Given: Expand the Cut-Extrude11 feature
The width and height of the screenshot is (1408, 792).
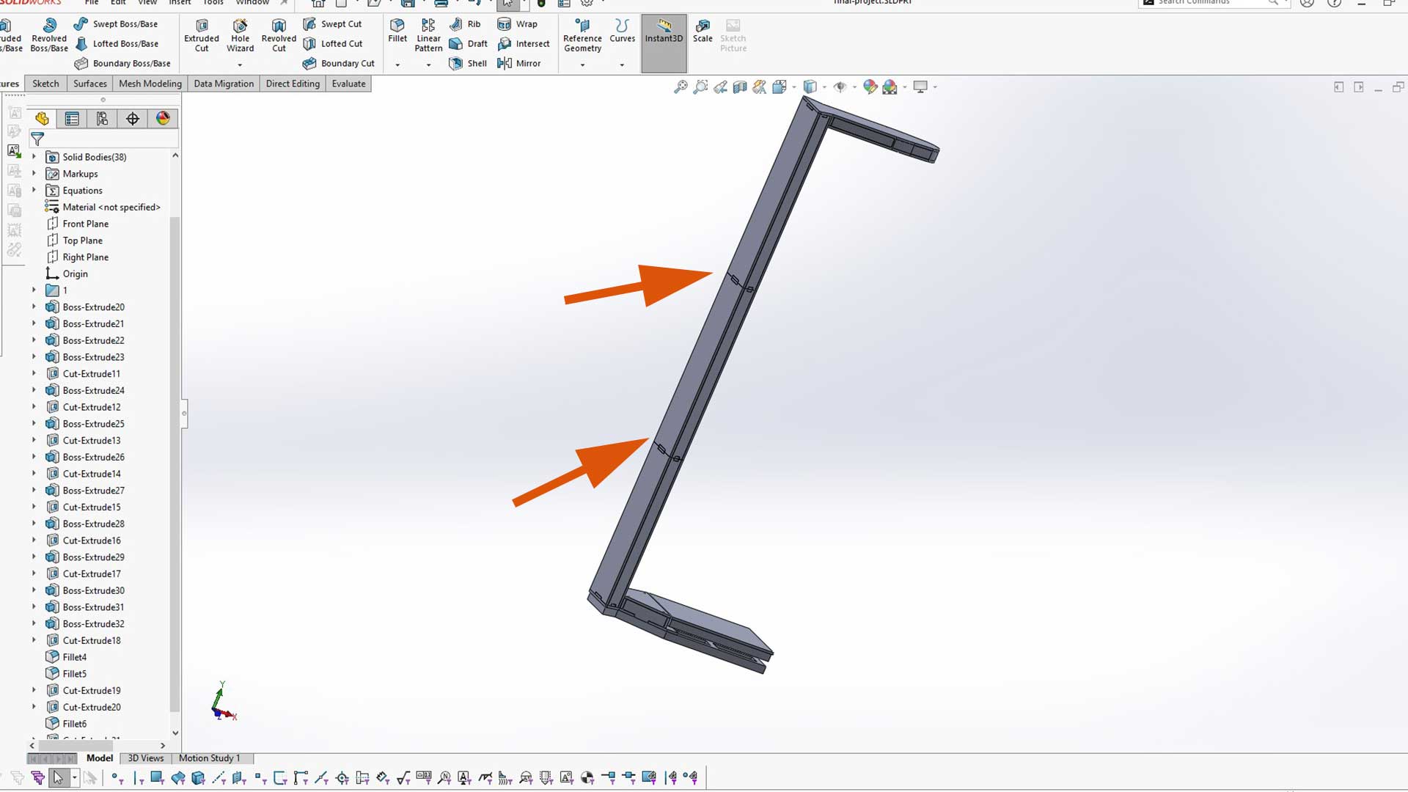Looking at the screenshot, I should (x=34, y=374).
